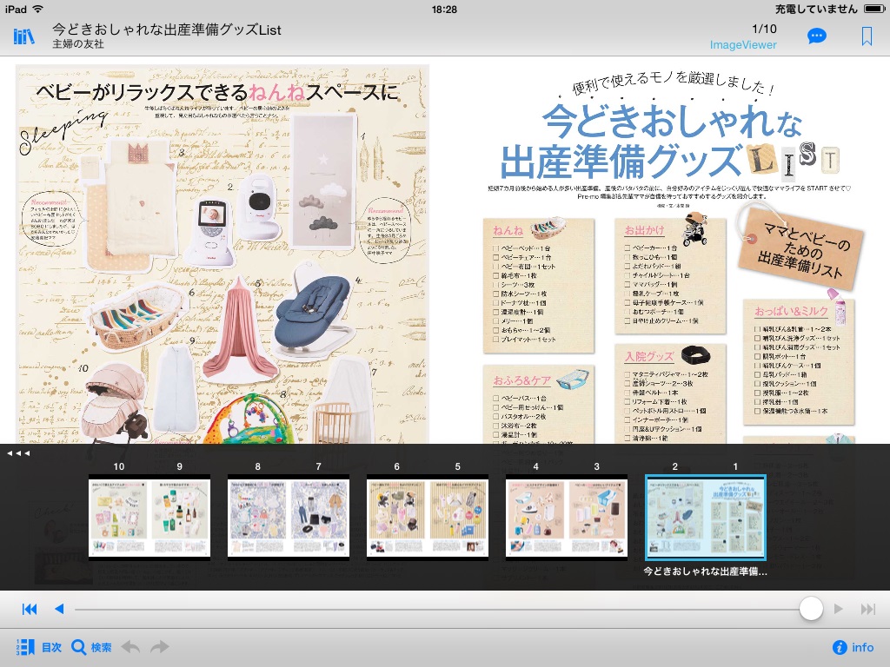The height and width of the screenshot is (667, 890).
Task: Select thumbnail for pages 5-6
Action: [x=428, y=518]
